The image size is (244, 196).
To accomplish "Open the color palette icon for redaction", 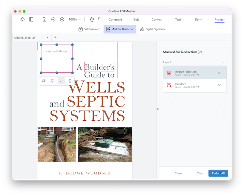I will [52, 81].
